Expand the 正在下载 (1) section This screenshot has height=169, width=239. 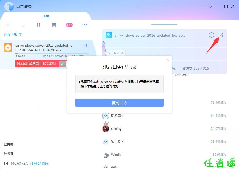(x=13, y=35)
